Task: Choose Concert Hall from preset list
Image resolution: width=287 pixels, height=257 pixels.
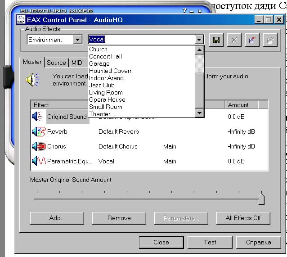Action: point(105,56)
